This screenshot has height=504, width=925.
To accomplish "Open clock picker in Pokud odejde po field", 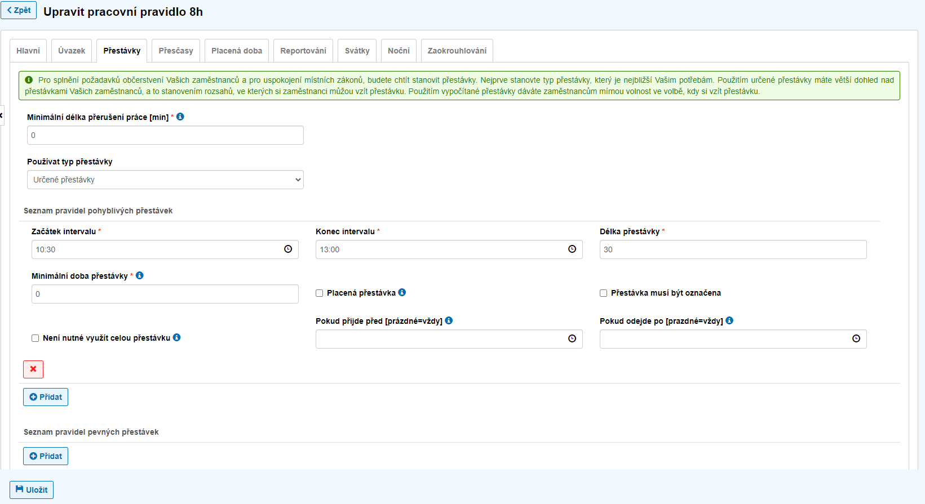I will pos(856,339).
